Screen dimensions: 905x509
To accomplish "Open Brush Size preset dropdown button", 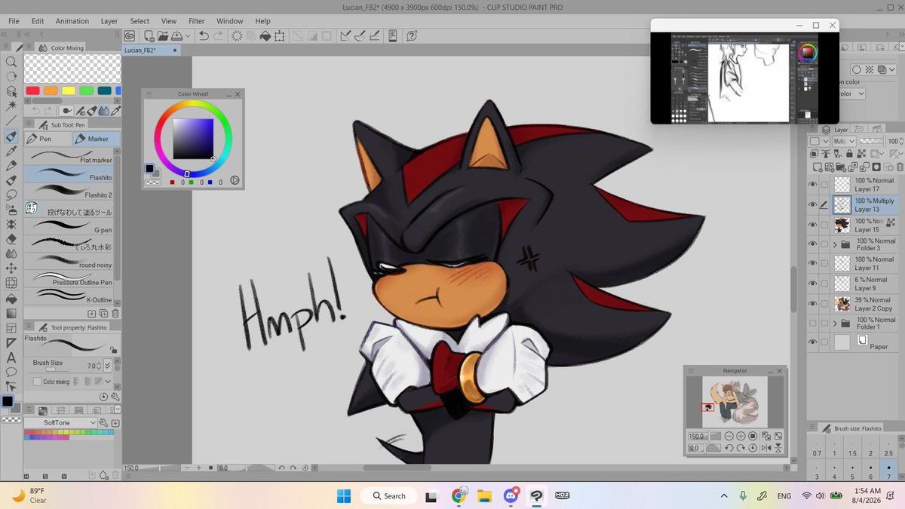I will (x=108, y=366).
